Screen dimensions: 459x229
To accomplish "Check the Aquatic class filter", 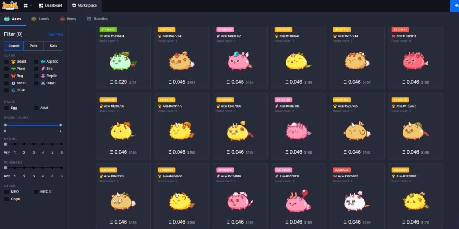I will click(x=36, y=61).
